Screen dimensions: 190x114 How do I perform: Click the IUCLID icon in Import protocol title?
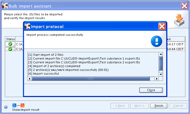(x=27, y=26)
